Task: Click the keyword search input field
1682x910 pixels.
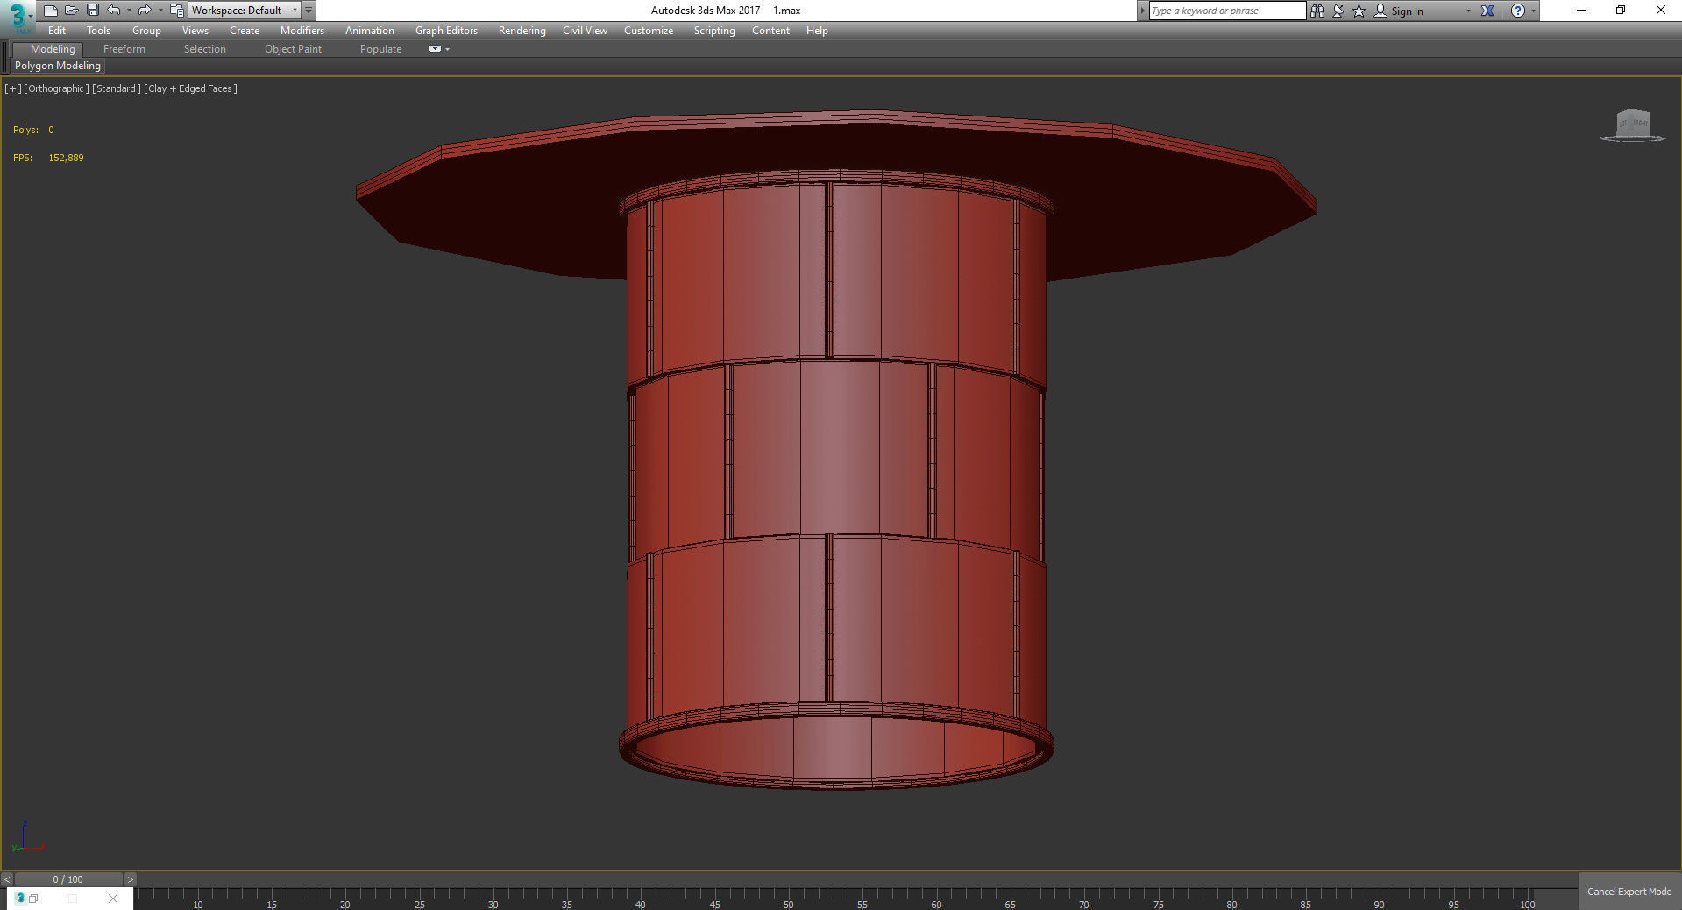Action: pyautogui.click(x=1227, y=11)
